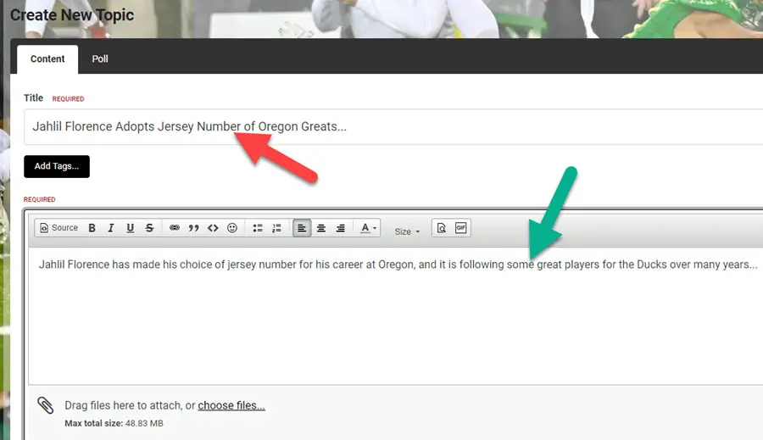Screen dimensions: 763x440
Task: Open the text color dropdown
Action: coord(368,228)
